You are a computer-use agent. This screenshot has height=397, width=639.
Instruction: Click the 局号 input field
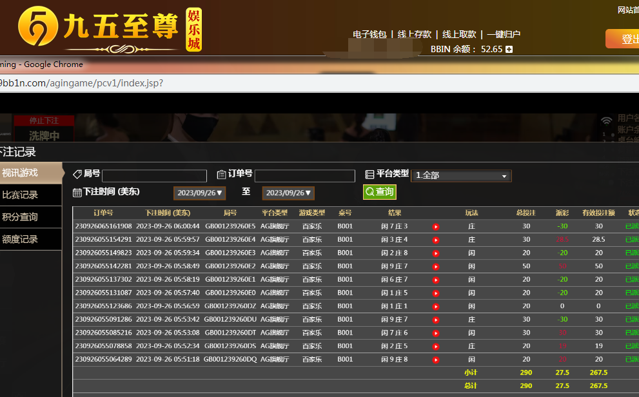[155, 175]
